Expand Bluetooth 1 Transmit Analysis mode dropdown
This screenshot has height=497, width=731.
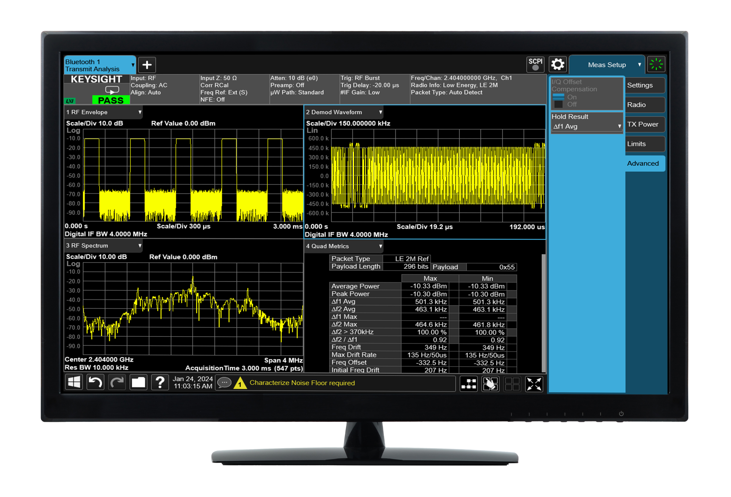click(x=99, y=65)
